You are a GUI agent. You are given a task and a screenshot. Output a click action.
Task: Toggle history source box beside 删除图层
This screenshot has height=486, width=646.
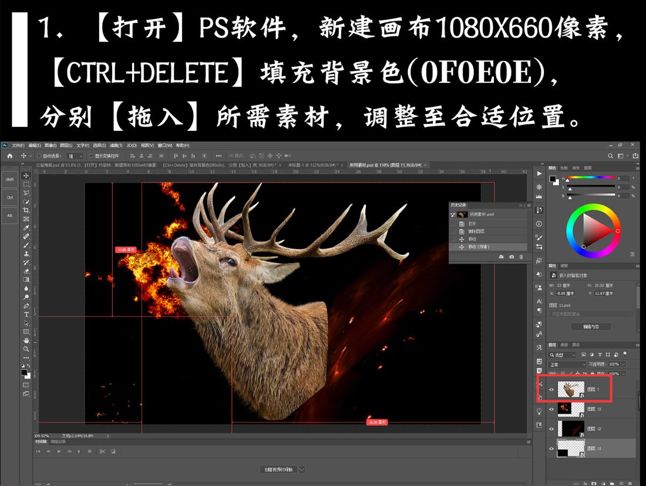tap(453, 231)
